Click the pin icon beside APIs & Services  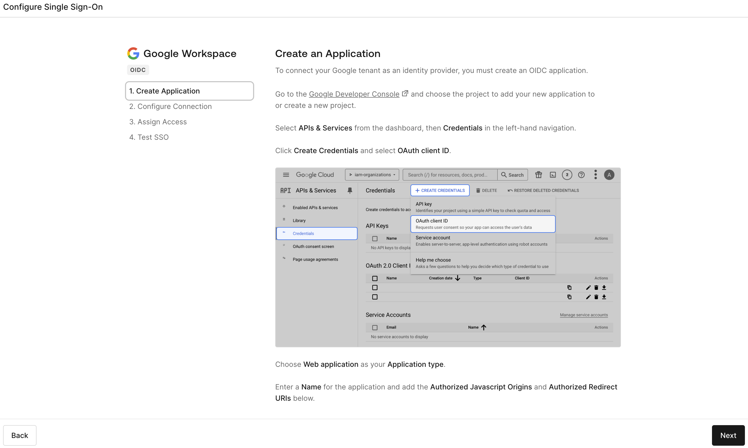pyautogui.click(x=350, y=191)
